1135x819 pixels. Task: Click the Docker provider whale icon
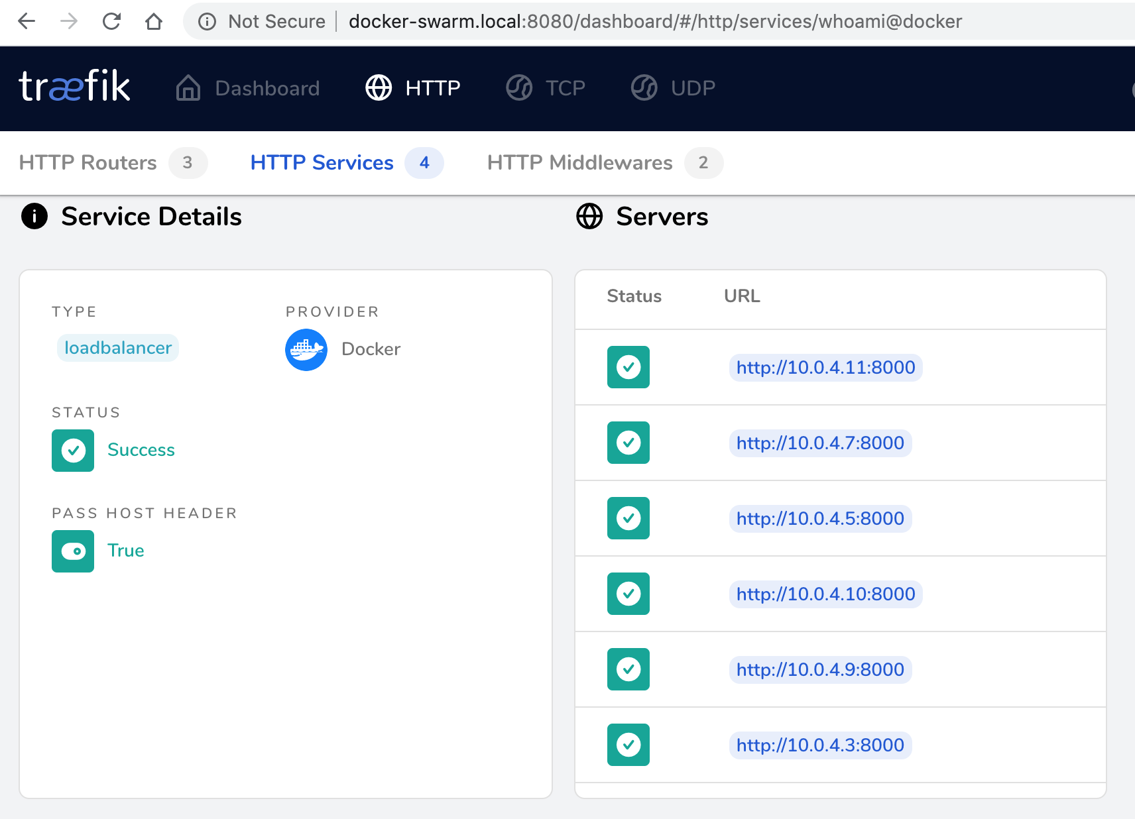click(x=306, y=349)
